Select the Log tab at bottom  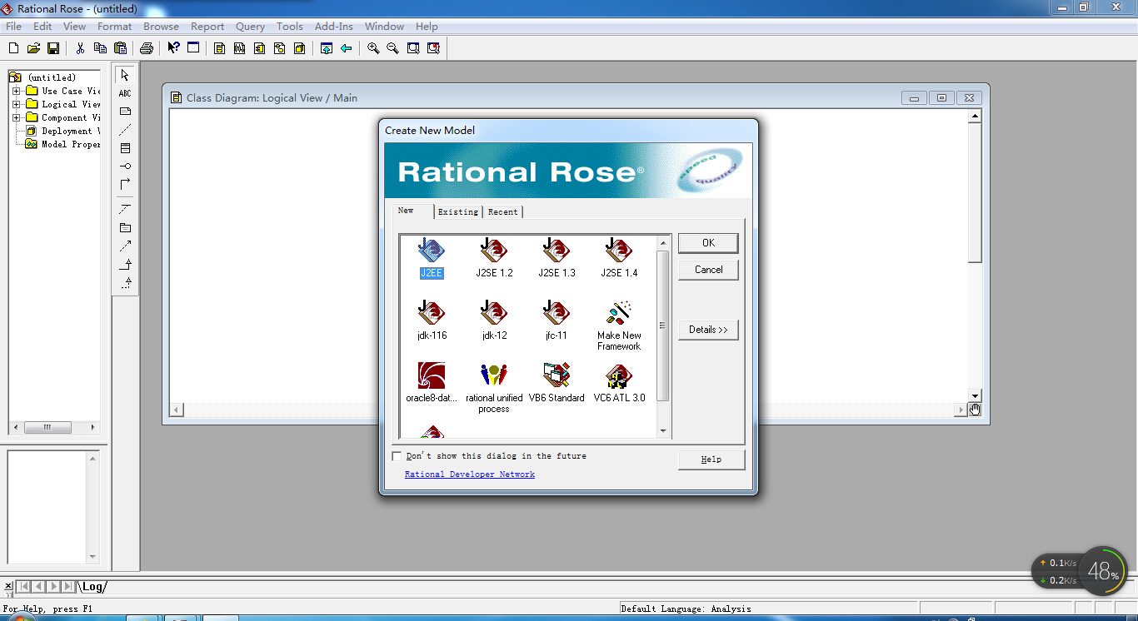tap(92, 587)
